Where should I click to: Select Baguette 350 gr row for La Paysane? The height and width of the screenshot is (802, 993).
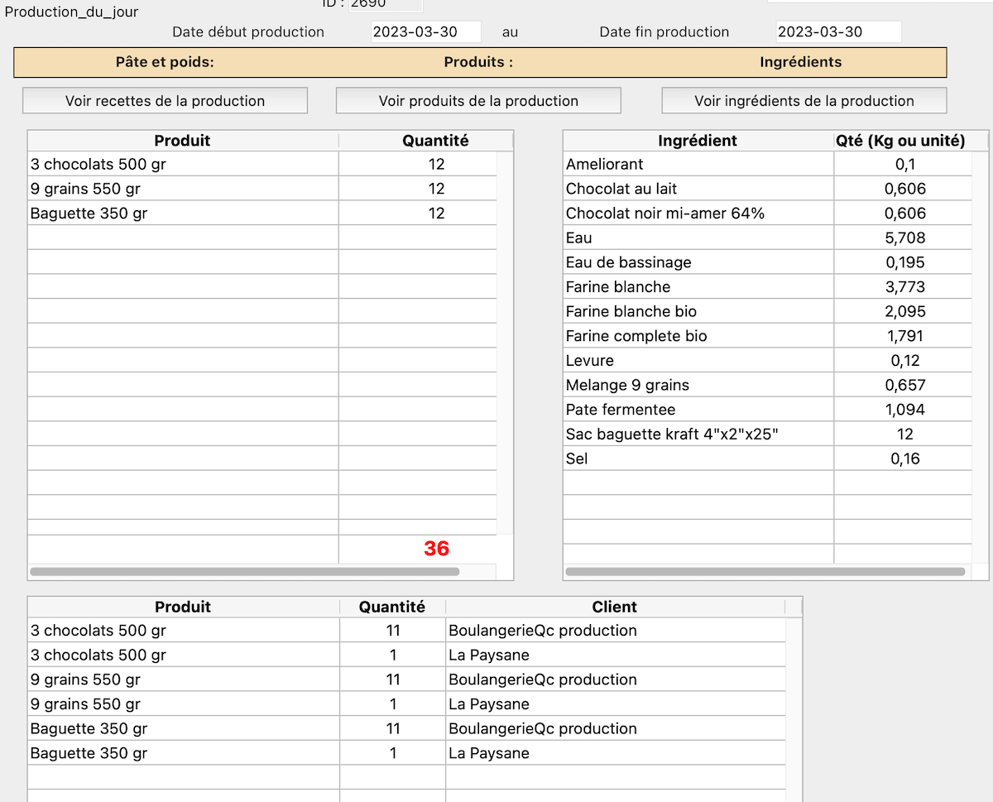(x=406, y=753)
